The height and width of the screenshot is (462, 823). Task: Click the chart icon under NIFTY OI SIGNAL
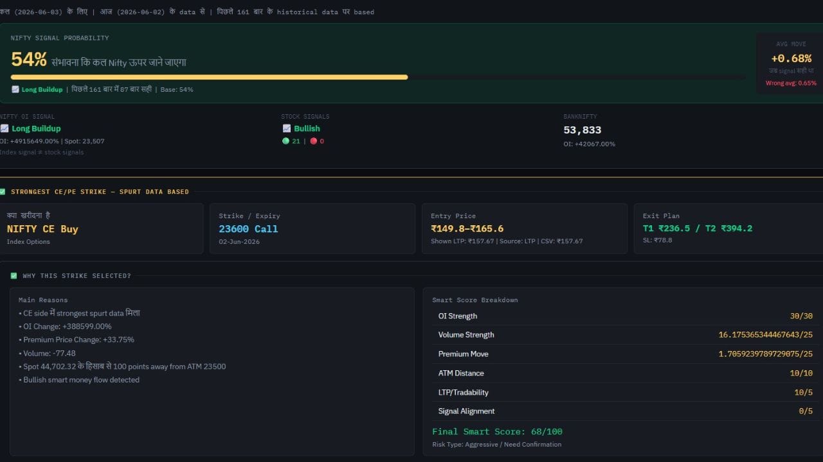[4, 128]
